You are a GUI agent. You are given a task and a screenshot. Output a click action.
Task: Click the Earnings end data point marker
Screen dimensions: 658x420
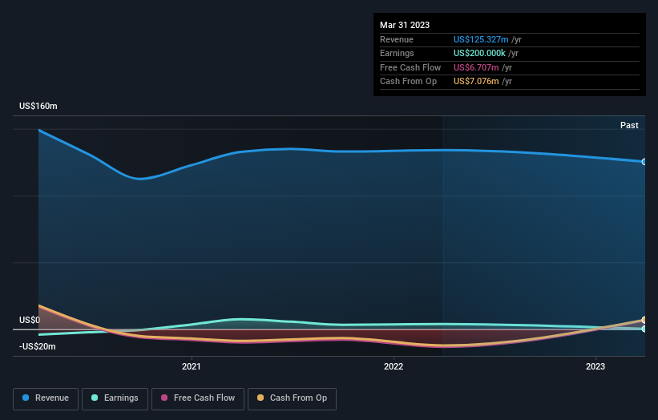644,329
